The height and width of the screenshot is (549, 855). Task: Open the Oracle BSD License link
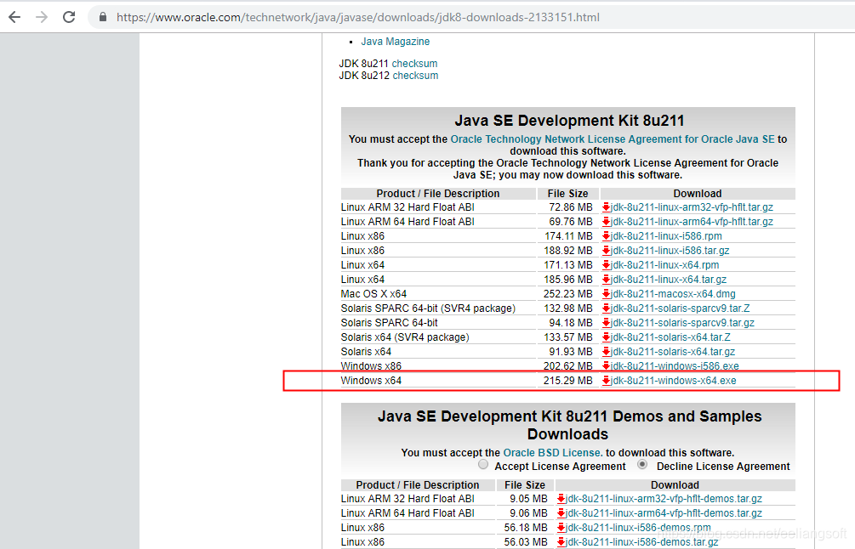coord(553,453)
